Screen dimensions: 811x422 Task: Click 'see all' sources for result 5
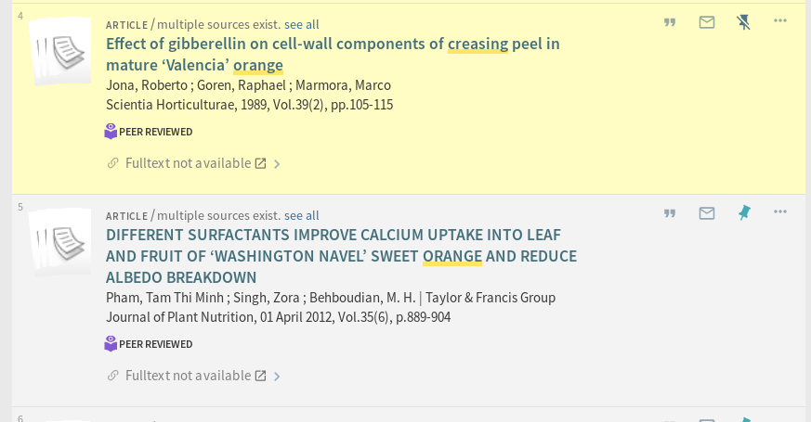tap(301, 215)
